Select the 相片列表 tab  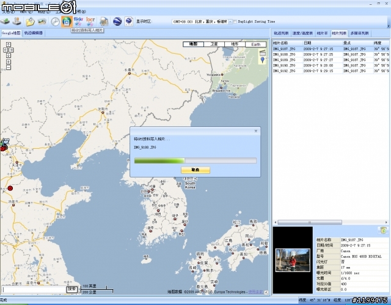click(x=339, y=33)
